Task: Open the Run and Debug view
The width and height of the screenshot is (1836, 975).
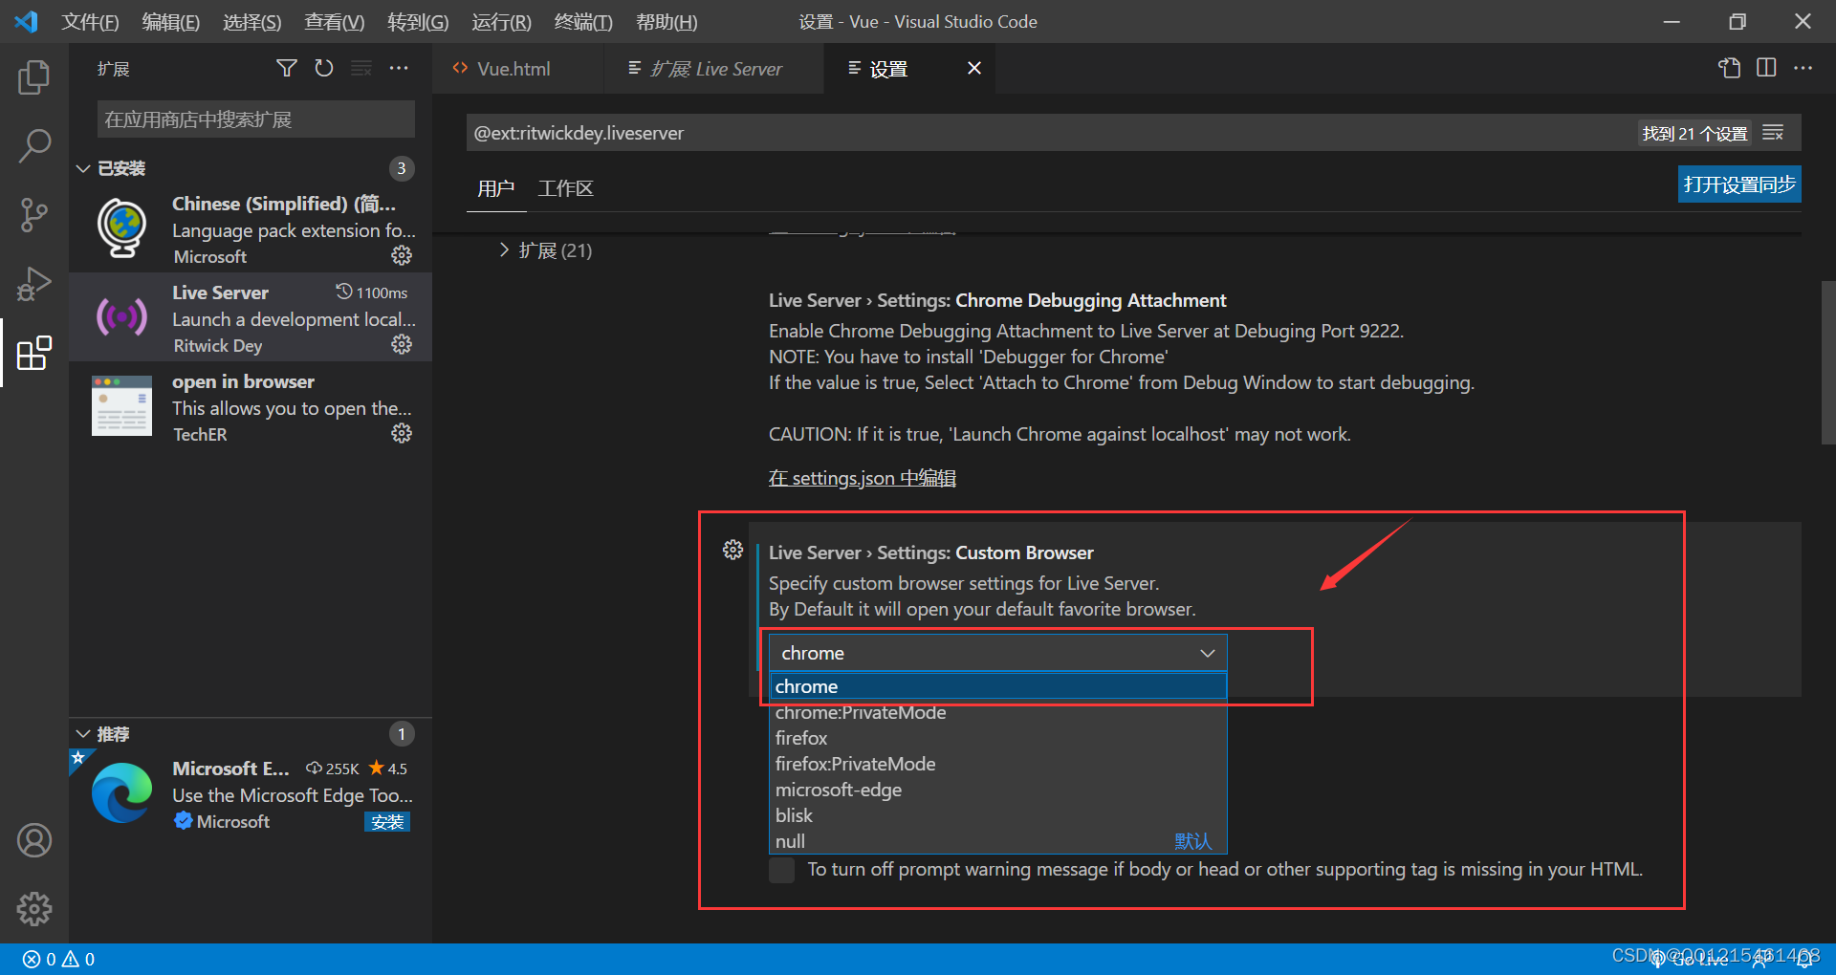Action: pyautogui.click(x=34, y=284)
